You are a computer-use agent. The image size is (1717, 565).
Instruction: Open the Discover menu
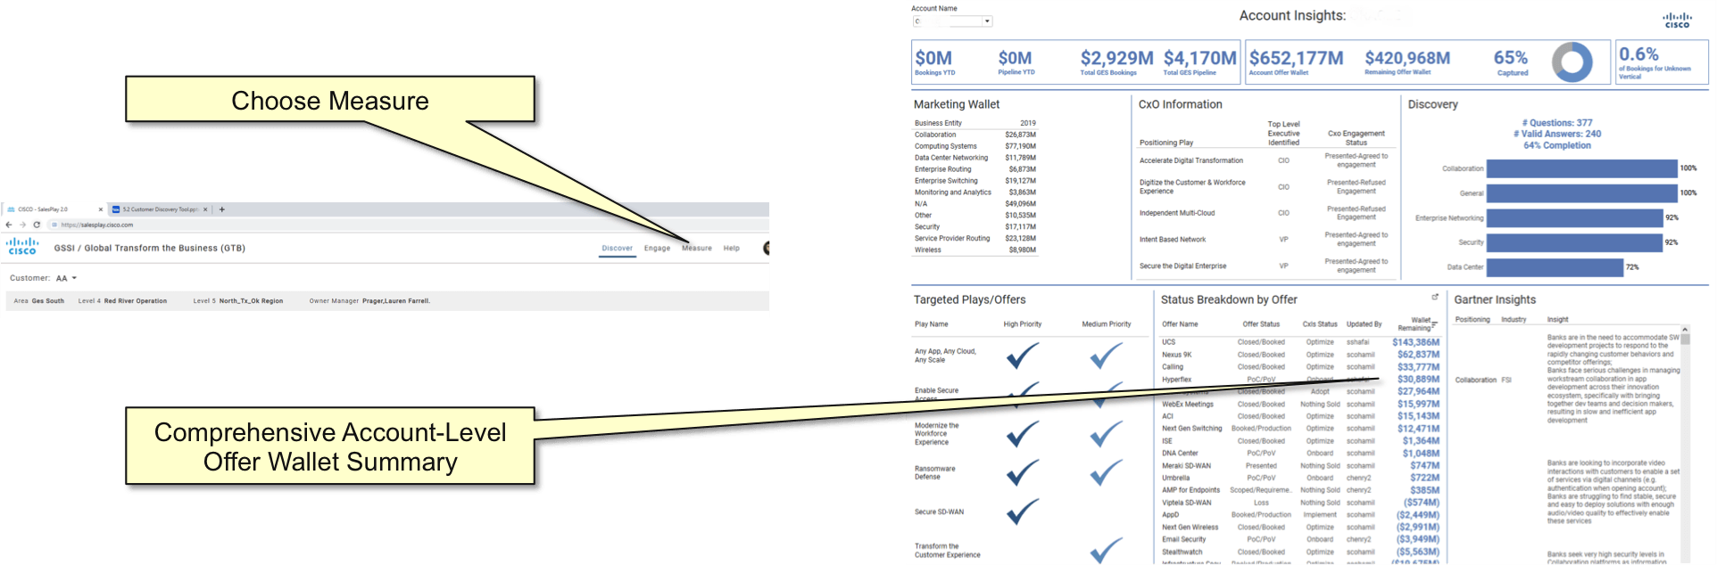tap(617, 249)
